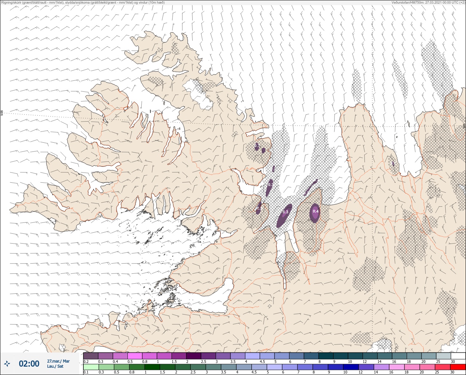Pick the bottom-row 0.5 medium green swatch

(122, 367)
